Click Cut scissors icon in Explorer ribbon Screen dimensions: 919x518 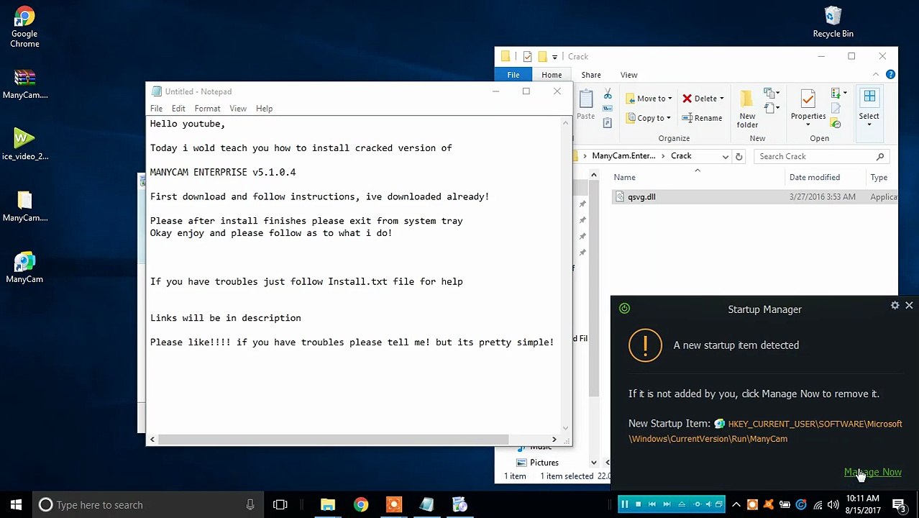click(608, 94)
